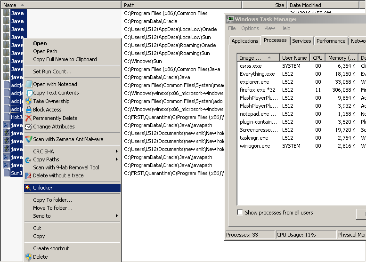
Task: Select the Screenpresso process row
Action: coord(301,130)
